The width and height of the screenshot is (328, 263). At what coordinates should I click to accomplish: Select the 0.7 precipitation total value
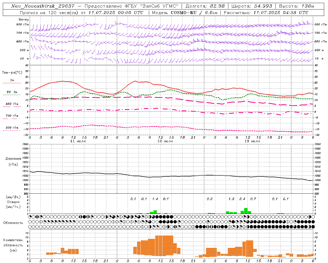click(x=253, y=199)
